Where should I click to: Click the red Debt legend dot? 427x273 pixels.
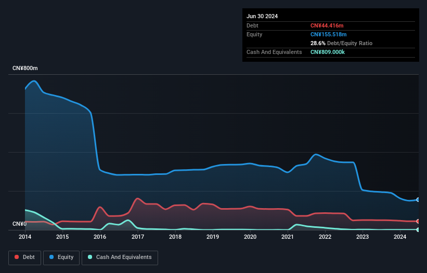coord(17,257)
